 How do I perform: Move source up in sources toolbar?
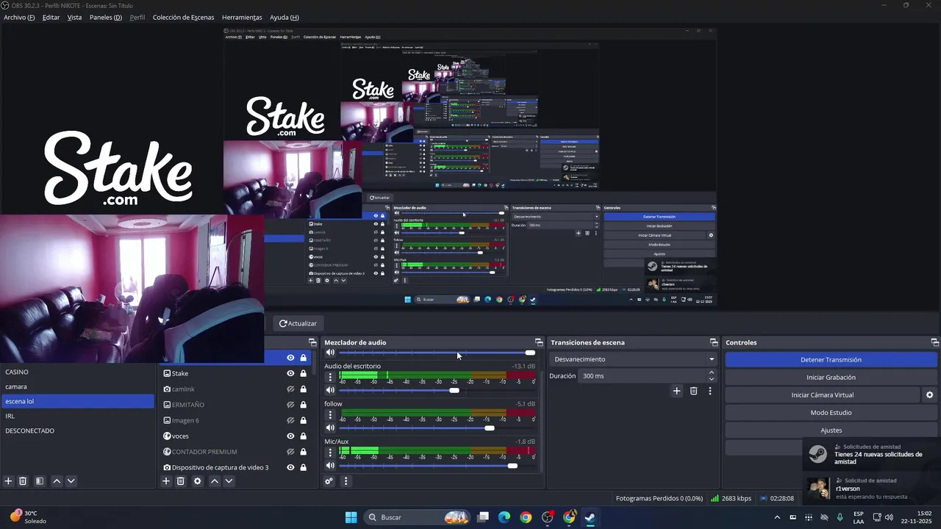[215, 481]
